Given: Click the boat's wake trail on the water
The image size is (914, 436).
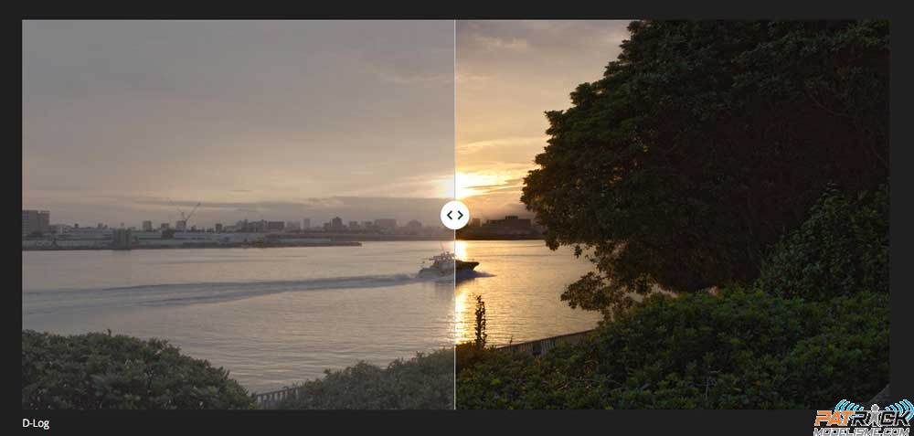Looking at the screenshot, I should click(221, 287).
